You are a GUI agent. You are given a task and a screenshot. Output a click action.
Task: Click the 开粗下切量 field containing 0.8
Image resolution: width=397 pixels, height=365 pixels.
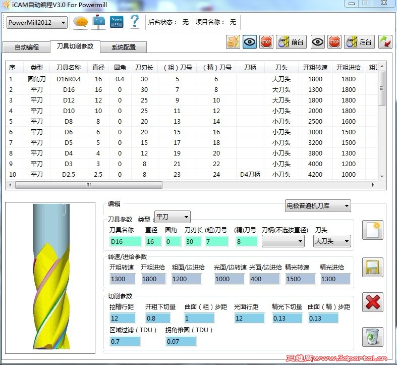pos(158,319)
